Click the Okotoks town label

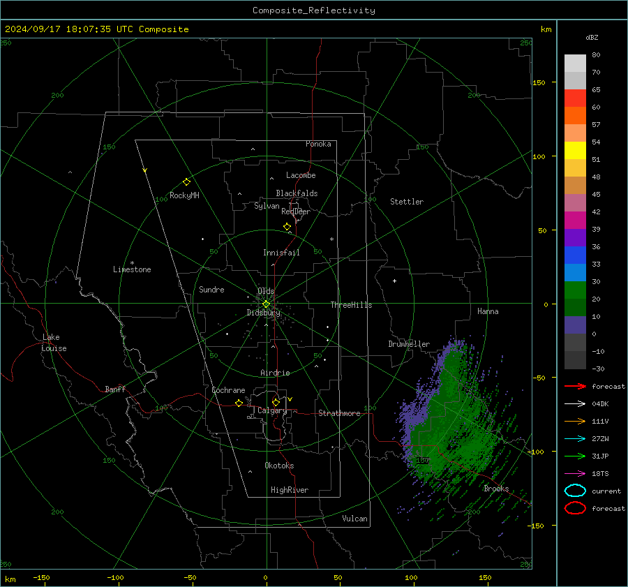pos(279,466)
